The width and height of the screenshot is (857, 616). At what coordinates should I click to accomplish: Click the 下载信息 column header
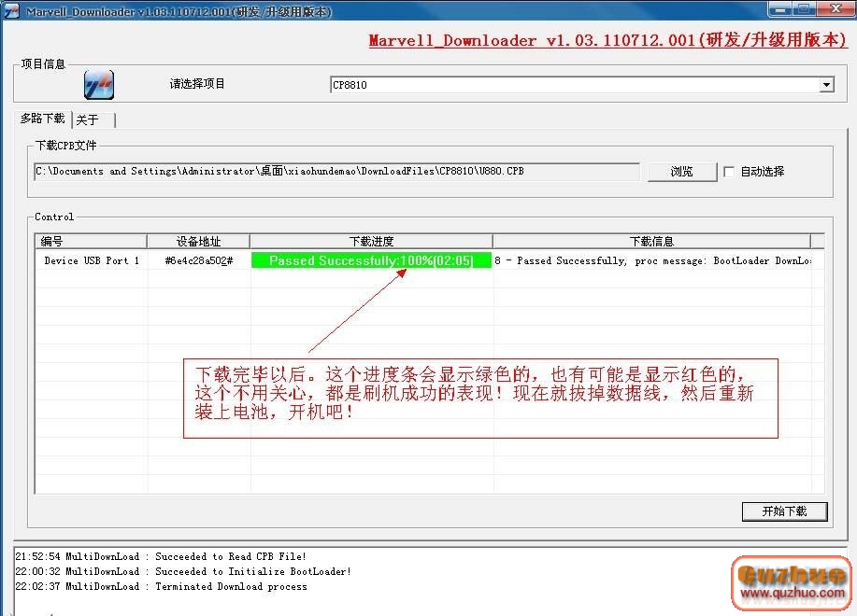point(651,241)
